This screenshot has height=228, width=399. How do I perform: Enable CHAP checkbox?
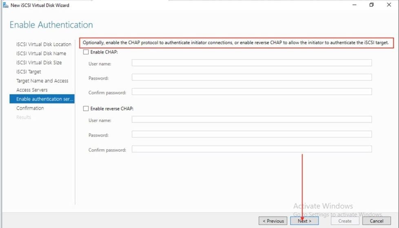(86, 52)
